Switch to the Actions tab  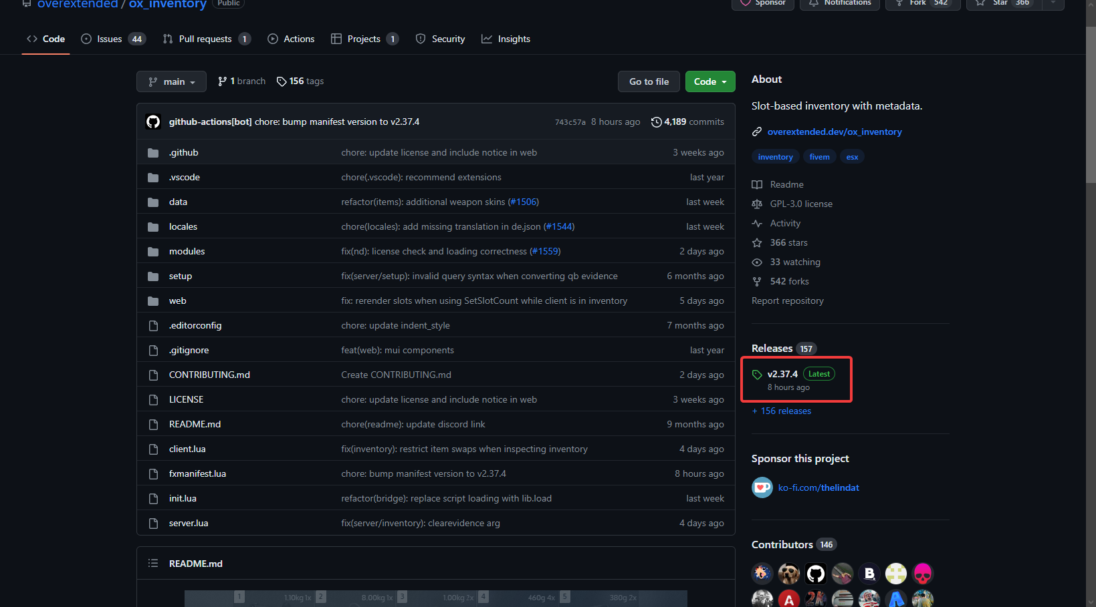pos(291,39)
